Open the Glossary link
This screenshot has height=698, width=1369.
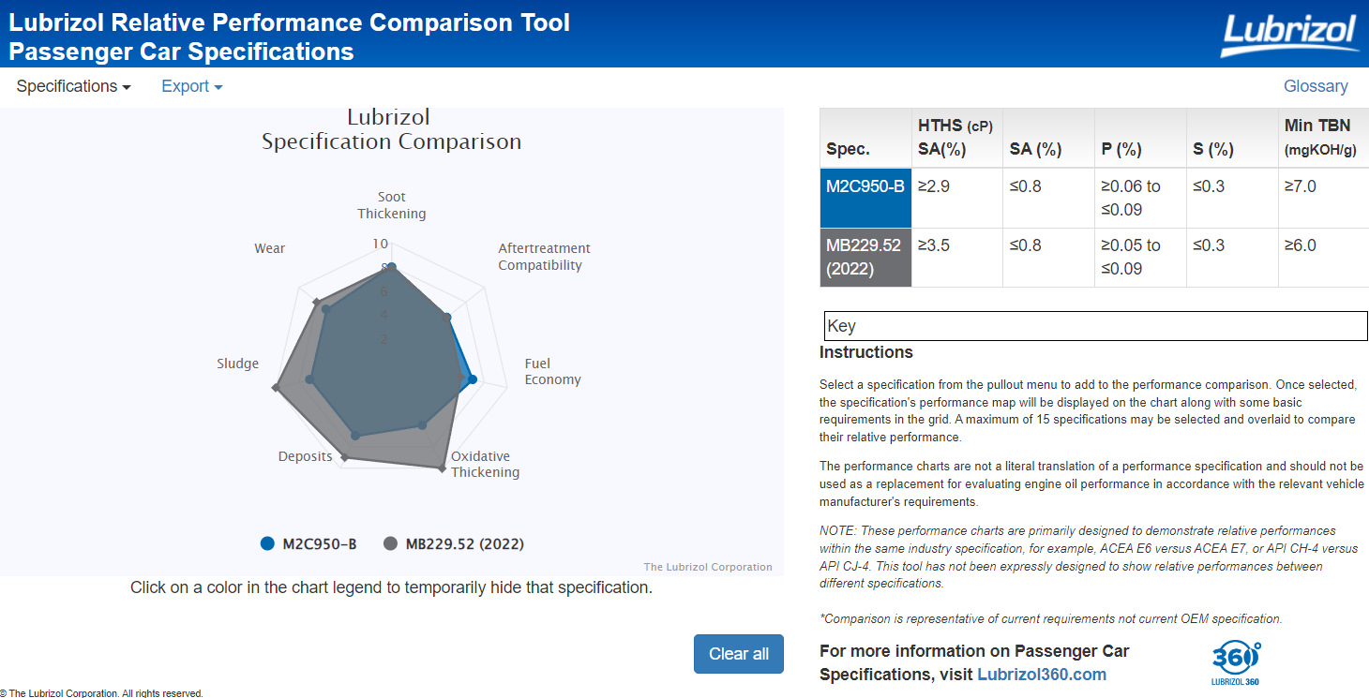(x=1315, y=86)
